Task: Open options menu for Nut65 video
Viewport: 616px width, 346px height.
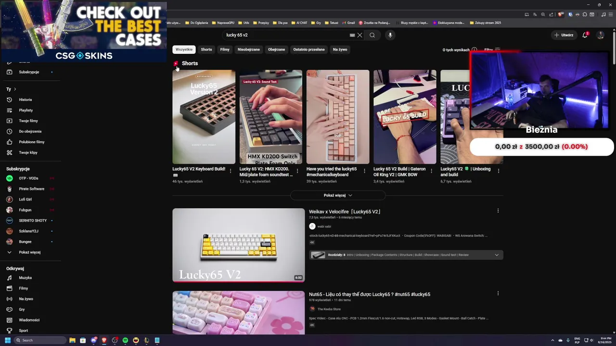Action: click(x=498, y=293)
